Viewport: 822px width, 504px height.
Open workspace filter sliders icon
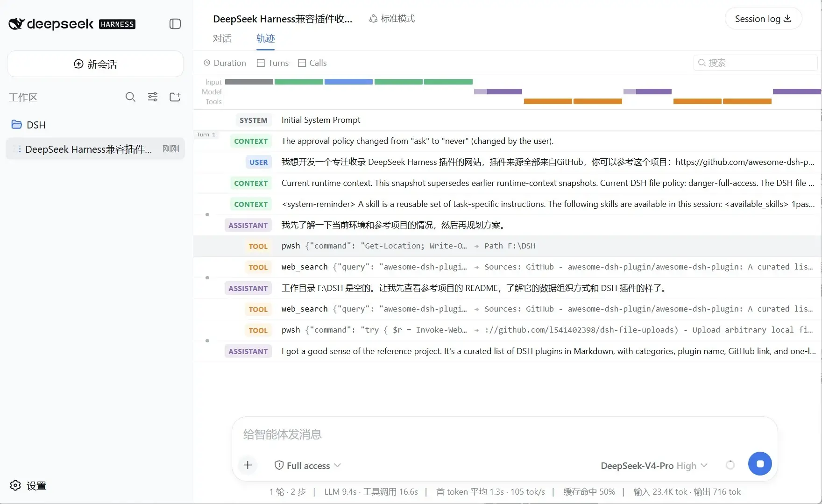click(x=153, y=97)
